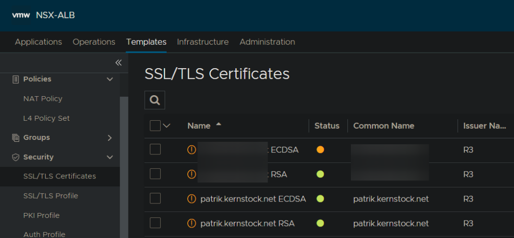Viewport: 514px width, 238px height.
Task: Click warning icon on redacted ECDSA row
Action: click(191, 150)
